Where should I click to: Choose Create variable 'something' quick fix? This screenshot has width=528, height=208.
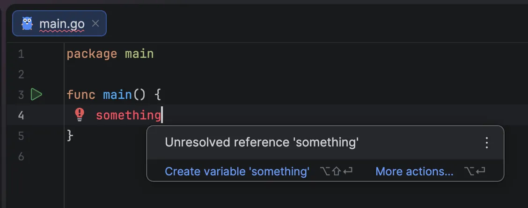(237, 172)
